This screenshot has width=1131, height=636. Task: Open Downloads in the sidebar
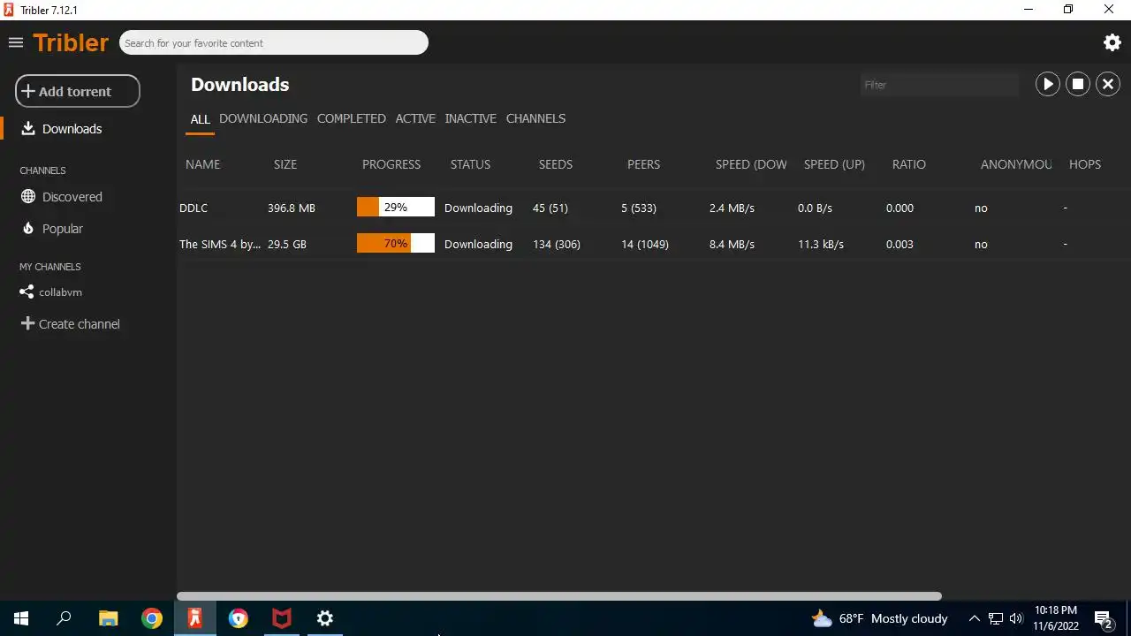[72, 129]
